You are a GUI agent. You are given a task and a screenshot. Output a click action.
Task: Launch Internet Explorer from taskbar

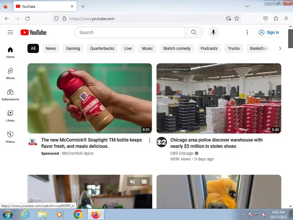[25, 214]
